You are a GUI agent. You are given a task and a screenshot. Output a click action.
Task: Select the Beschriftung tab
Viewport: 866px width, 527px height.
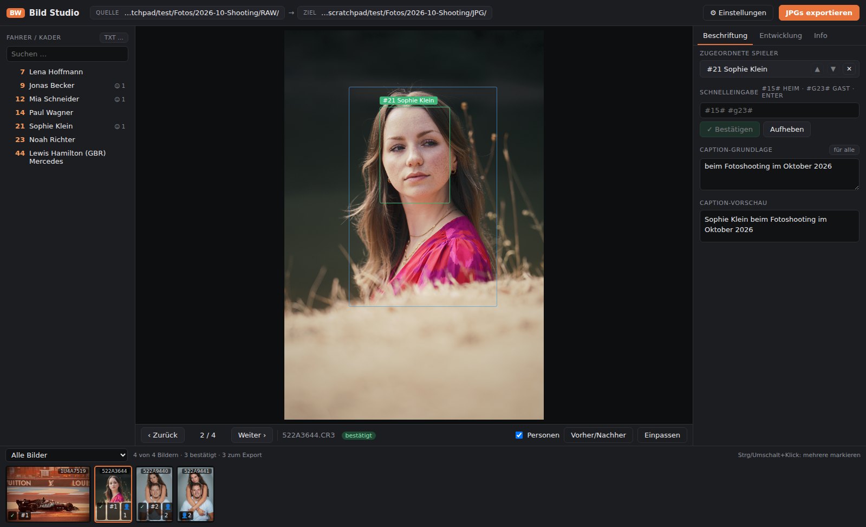[725, 35]
